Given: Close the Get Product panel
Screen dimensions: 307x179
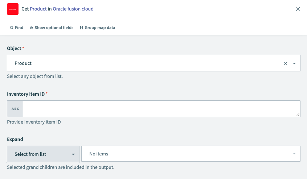Looking at the screenshot, I should tap(298, 9).
